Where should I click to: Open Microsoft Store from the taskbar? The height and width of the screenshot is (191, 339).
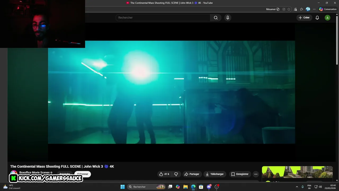[x=201, y=187]
